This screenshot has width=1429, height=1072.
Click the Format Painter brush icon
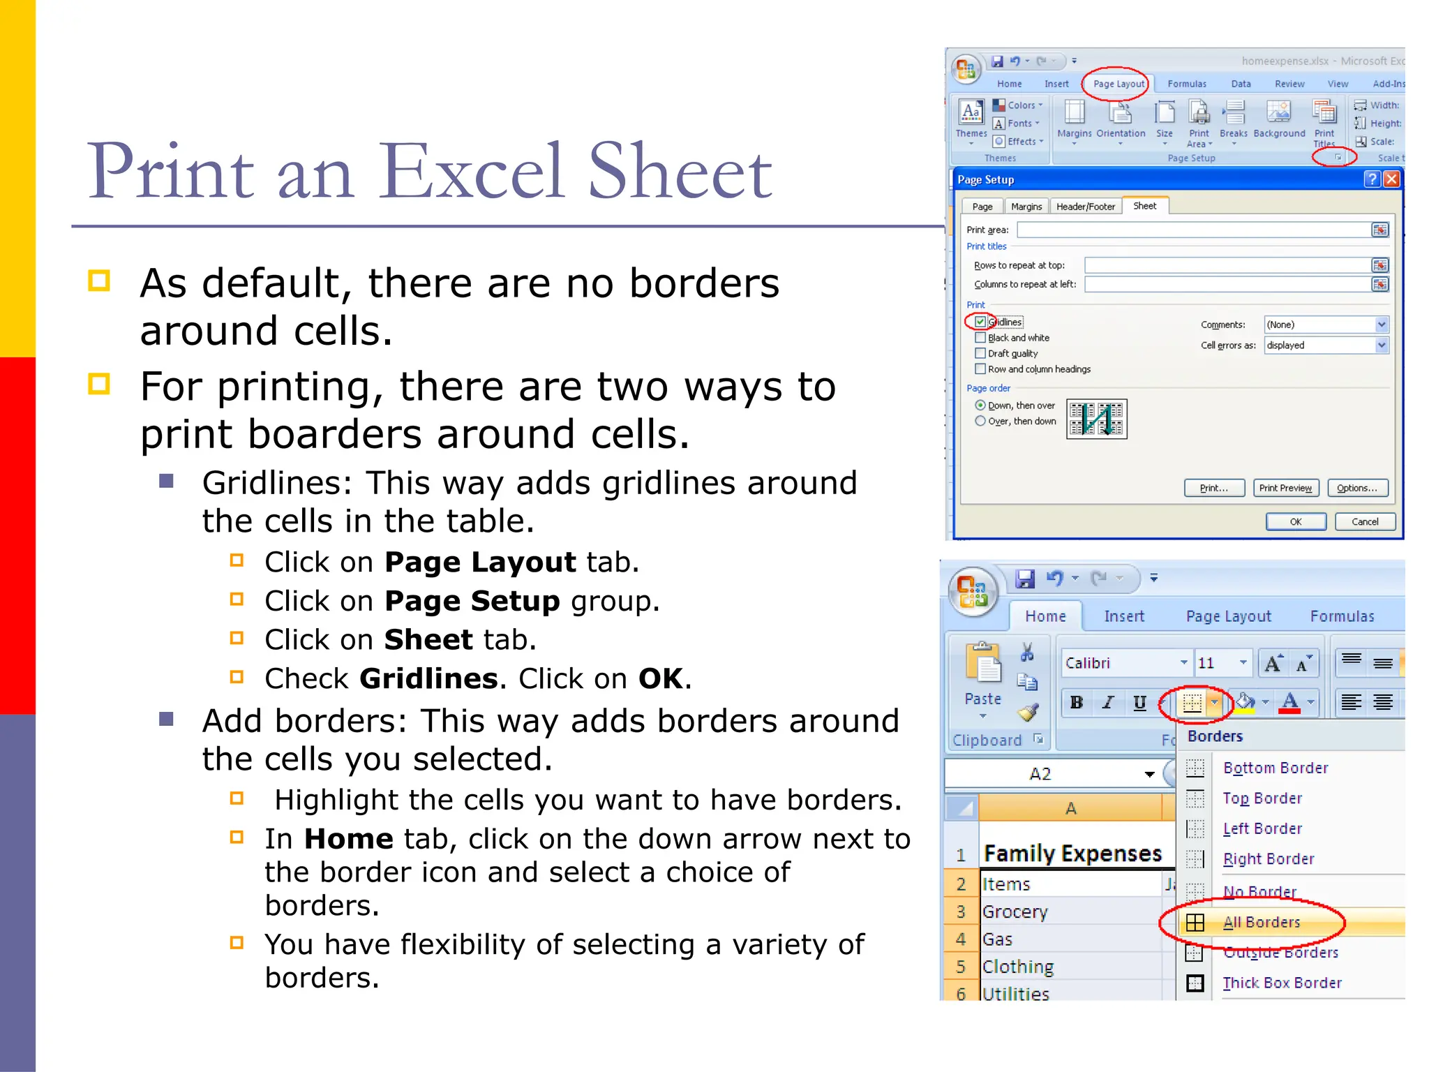(x=1028, y=712)
